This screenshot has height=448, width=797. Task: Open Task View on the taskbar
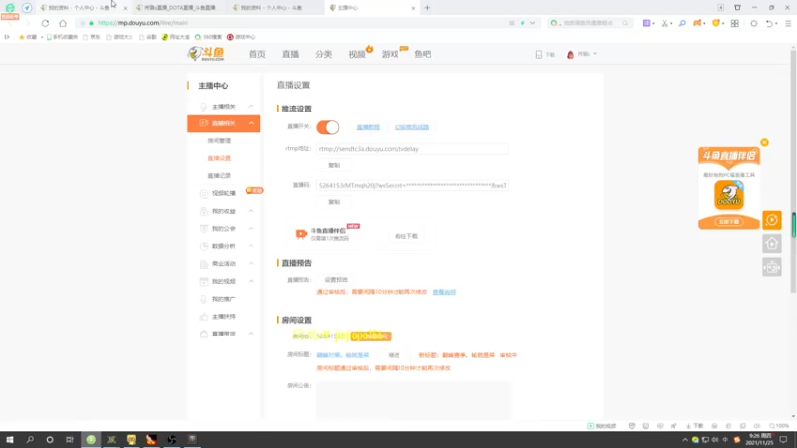(70, 439)
